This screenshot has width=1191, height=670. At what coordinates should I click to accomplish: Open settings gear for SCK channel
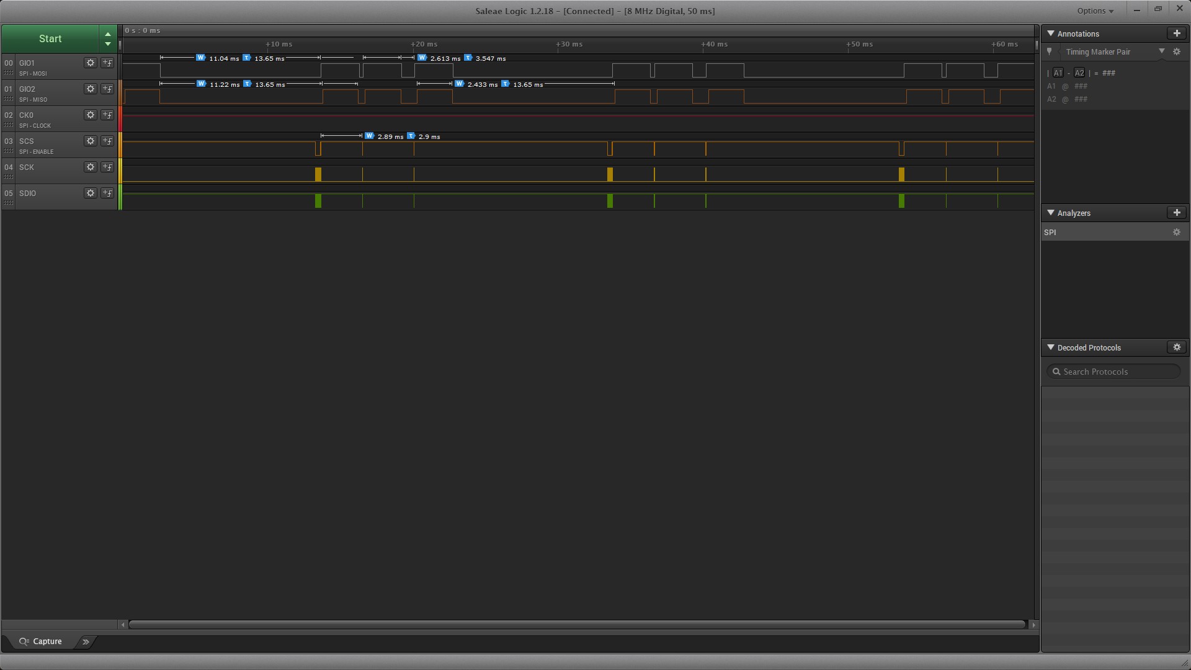(x=91, y=167)
